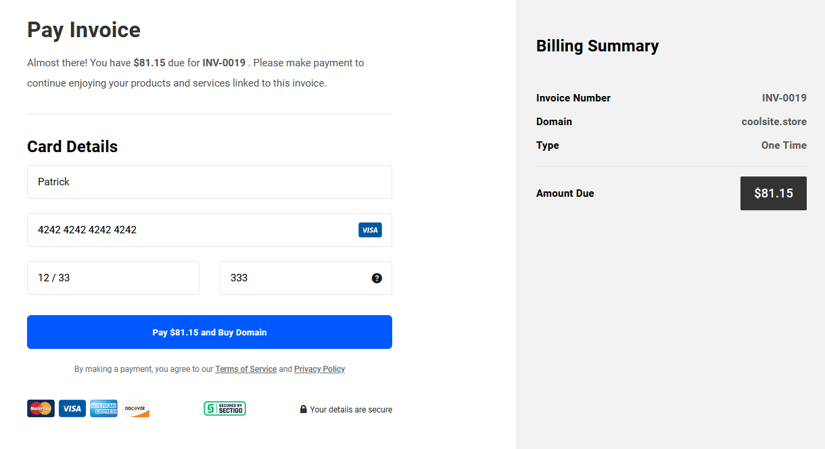The width and height of the screenshot is (825, 449).
Task: Open the Privacy Policy link
Action: click(319, 369)
